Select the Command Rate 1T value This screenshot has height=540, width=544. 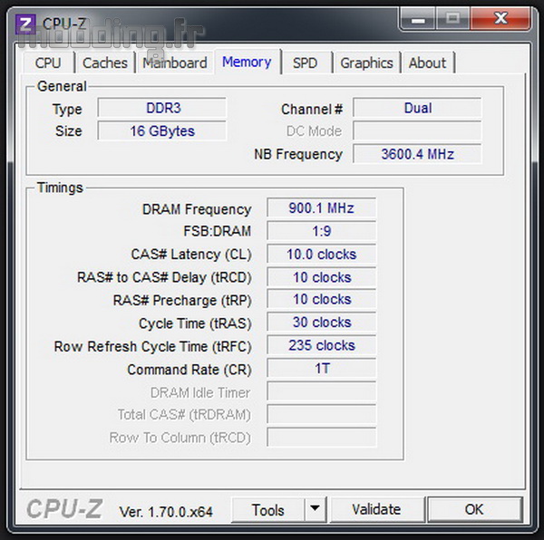pyautogui.click(x=322, y=369)
